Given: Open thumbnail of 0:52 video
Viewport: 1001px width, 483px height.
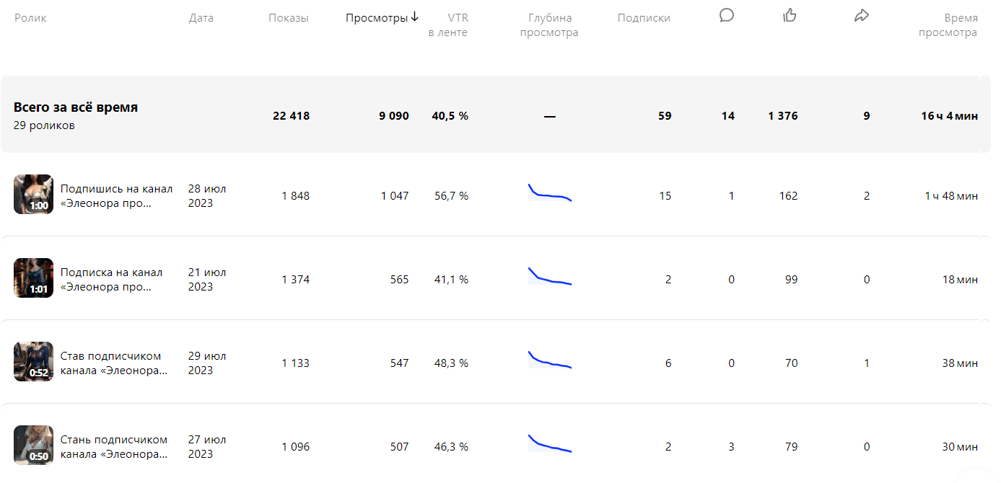Looking at the screenshot, I should click(33, 362).
